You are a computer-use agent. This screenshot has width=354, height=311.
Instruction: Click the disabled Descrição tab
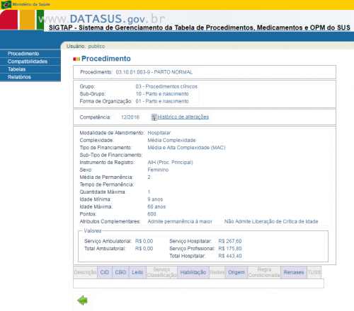pyautogui.click(x=85, y=272)
